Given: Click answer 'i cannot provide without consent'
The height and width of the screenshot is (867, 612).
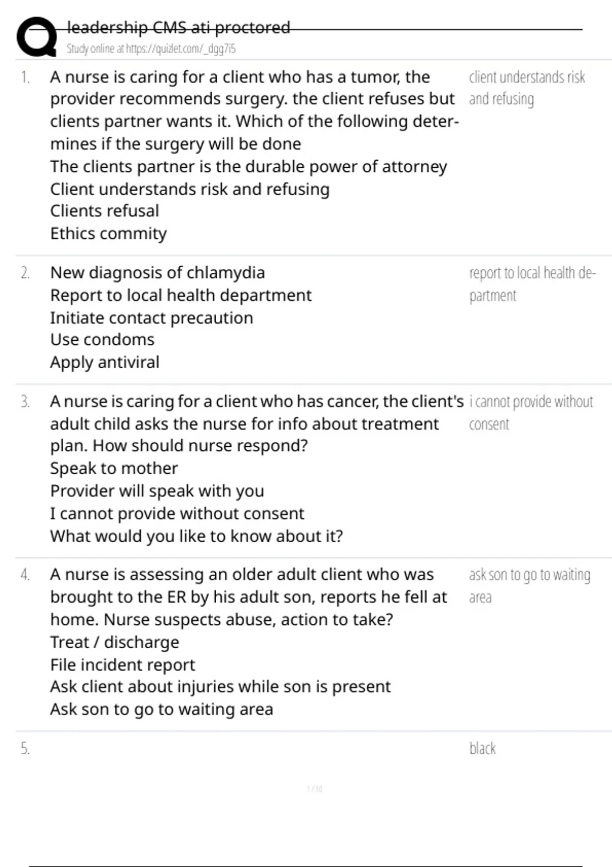Looking at the screenshot, I should point(530,413).
